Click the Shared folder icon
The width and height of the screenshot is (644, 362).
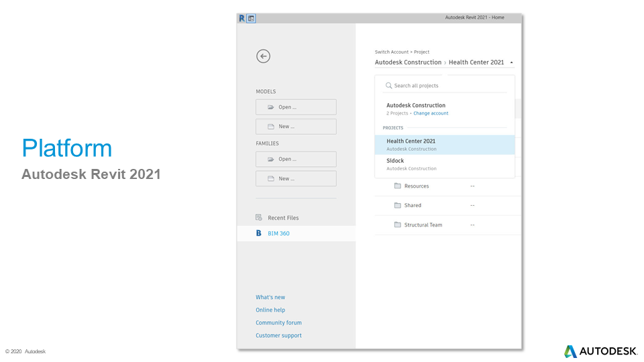(x=397, y=206)
